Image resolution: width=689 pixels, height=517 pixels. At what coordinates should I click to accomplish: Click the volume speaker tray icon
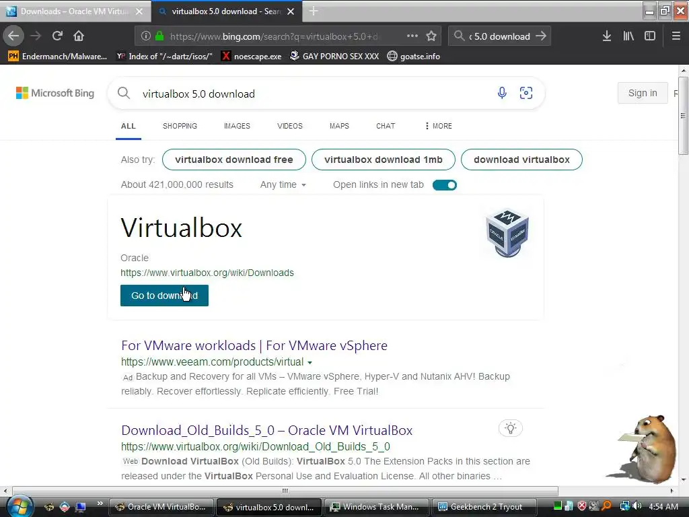point(638,506)
